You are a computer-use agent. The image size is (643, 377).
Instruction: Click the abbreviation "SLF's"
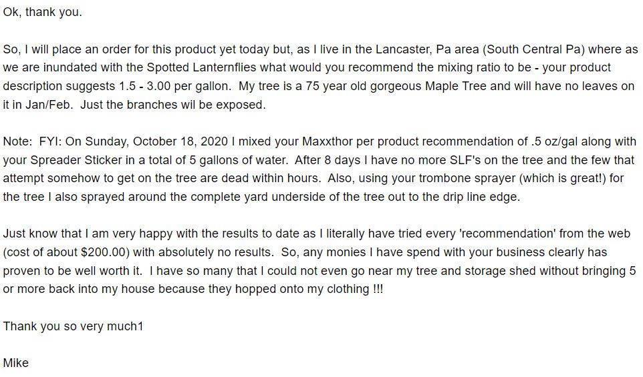pyautogui.click(x=465, y=160)
